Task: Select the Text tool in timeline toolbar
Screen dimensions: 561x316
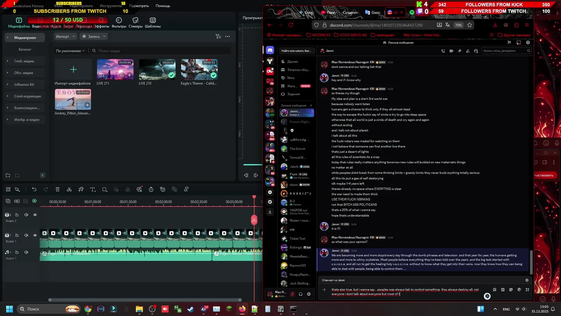Action: (92, 189)
